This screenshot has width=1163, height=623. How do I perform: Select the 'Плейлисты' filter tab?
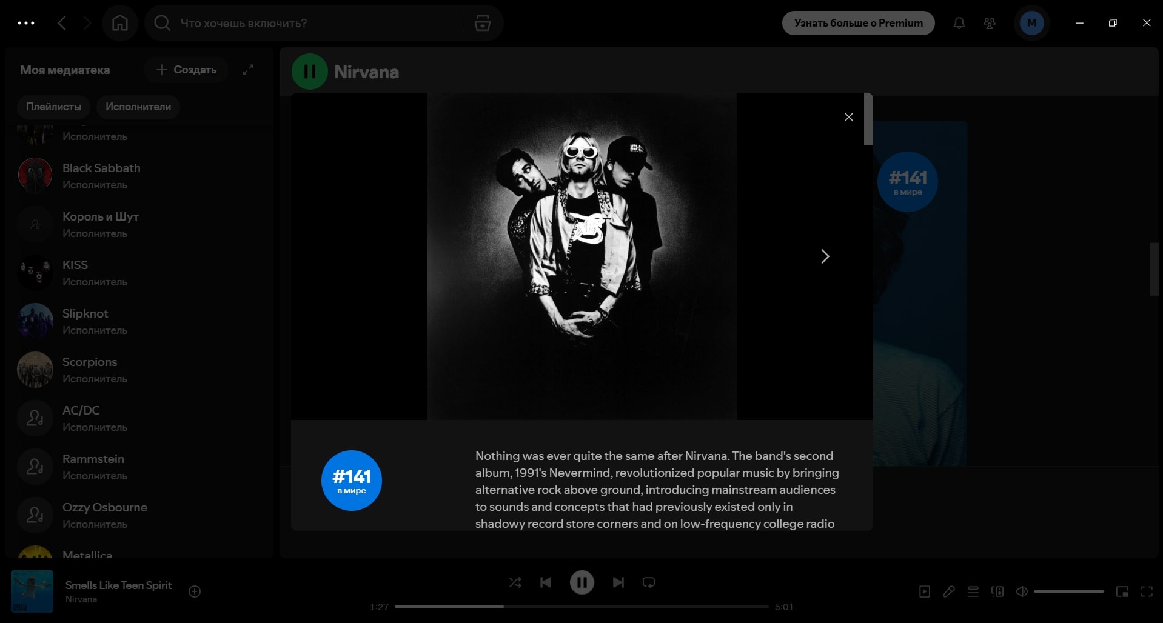[53, 107]
